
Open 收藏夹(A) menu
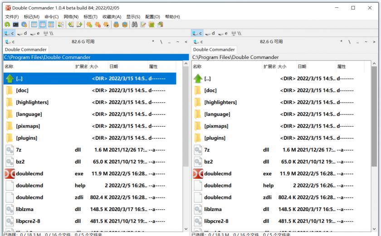tap(112, 17)
